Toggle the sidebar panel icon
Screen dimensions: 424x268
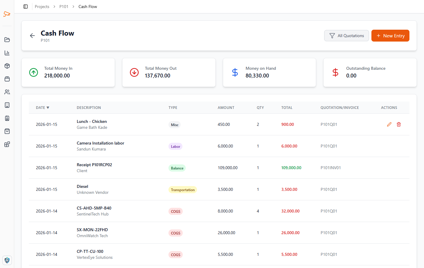(26, 7)
